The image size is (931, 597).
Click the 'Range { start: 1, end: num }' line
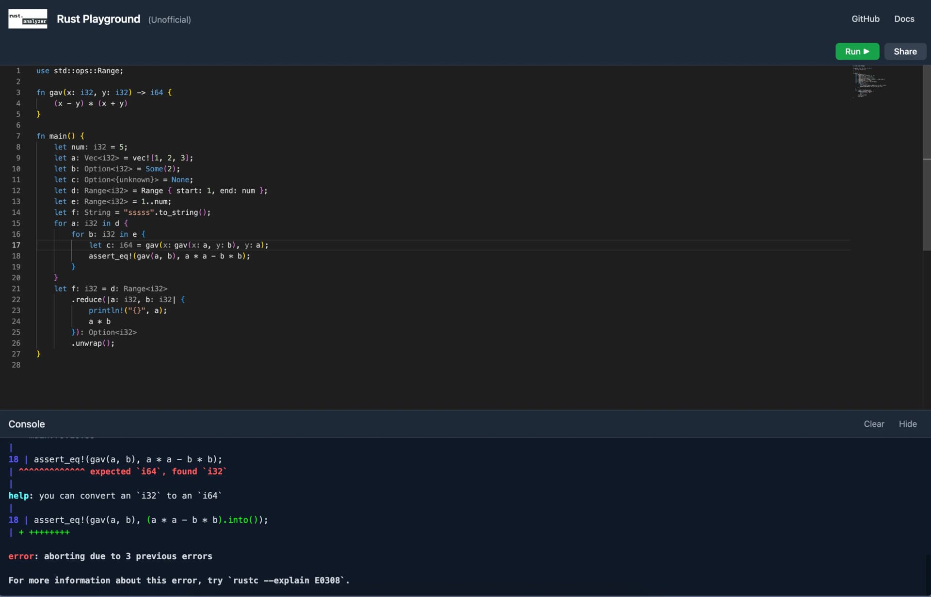tap(161, 191)
